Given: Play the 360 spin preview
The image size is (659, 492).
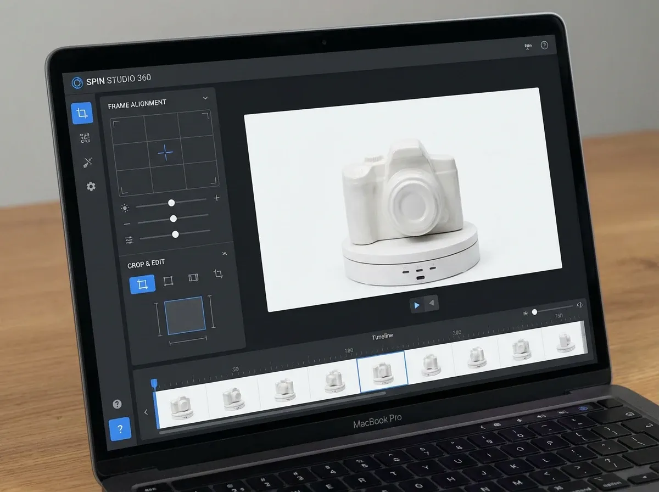Looking at the screenshot, I should click(x=417, y=306).
